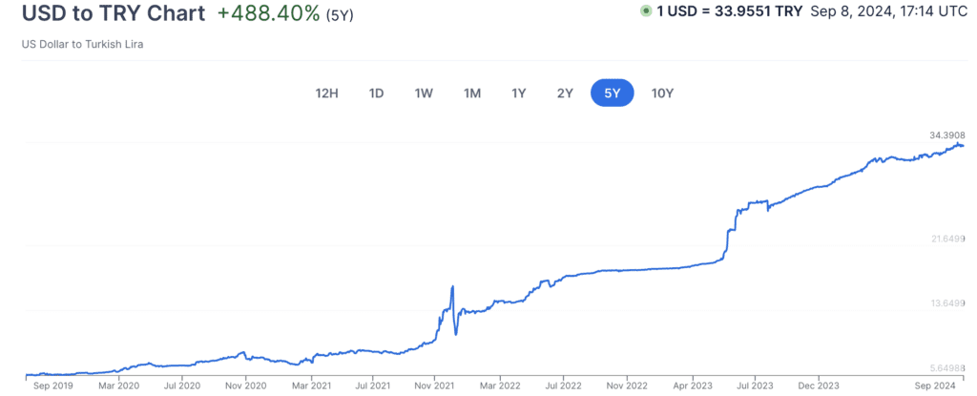This screenshot has height=396, width=977.
Task: Click the Jul 2023 x-axis marker
Action: [x=755, y=386]
